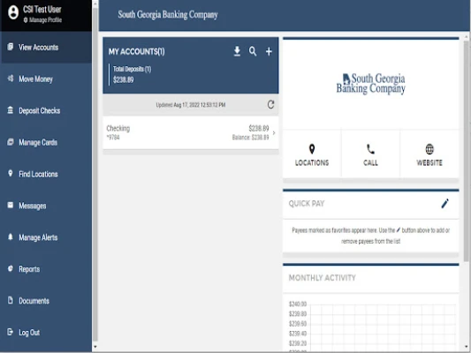Visit bank website via globe icon
Screen dimensions: 471x353
coord(429,149)
